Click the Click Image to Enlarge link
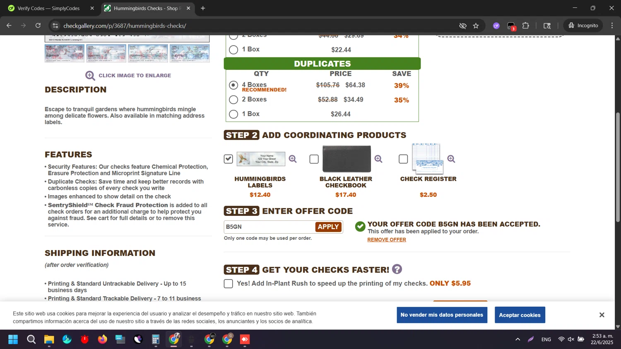621x349 pixels. pyautogui.click(x=135, y=76)
